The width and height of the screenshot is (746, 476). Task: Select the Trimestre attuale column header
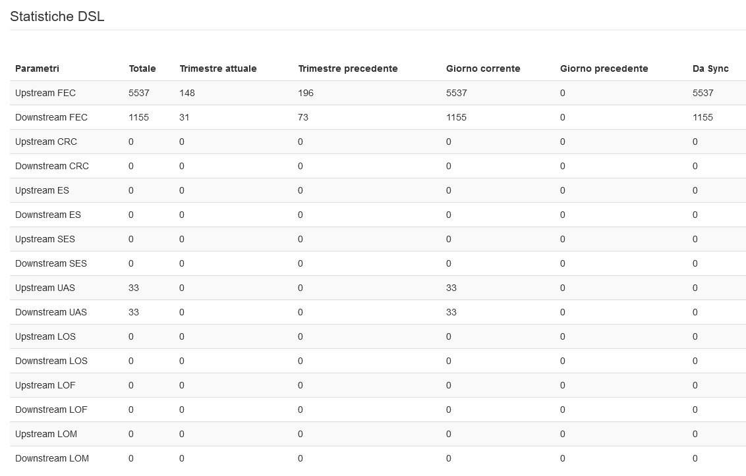click(218, 68)
